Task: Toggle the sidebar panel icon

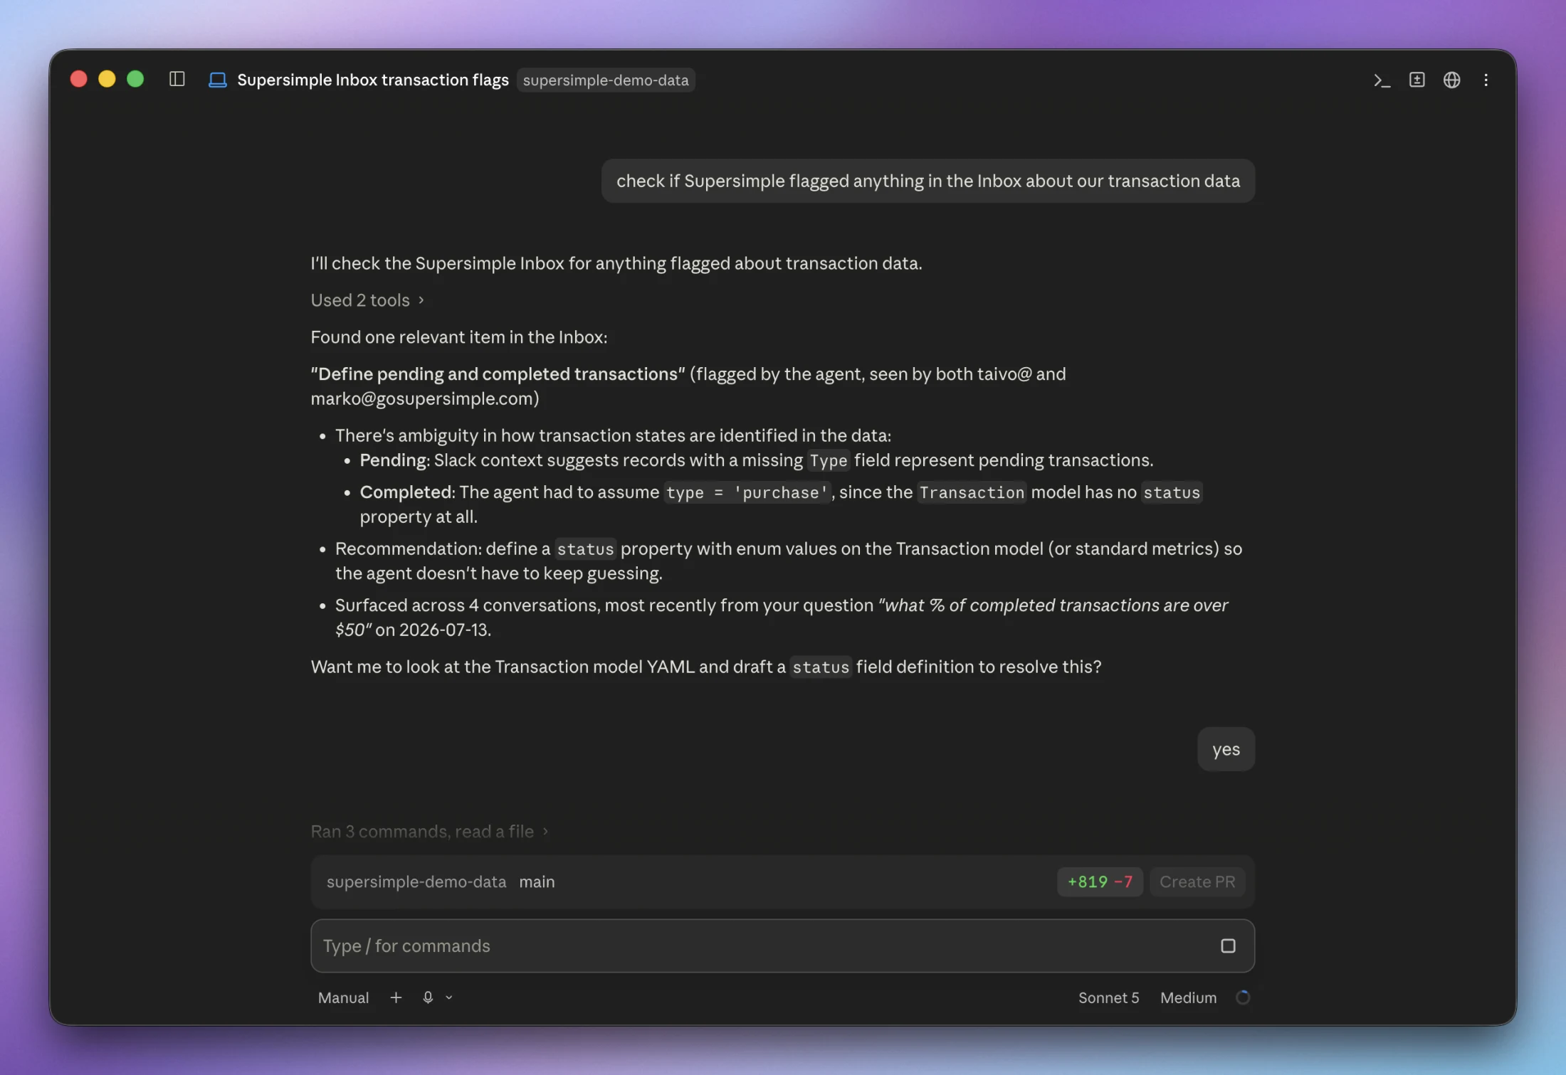Action: point(177,79)
